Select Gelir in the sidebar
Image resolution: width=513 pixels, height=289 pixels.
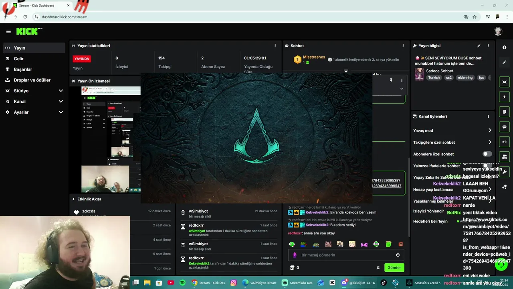[x=34, y=59]
